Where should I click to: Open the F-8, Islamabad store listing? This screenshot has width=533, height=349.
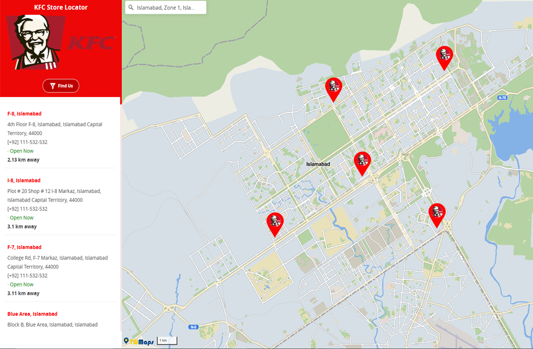point(24,114)
